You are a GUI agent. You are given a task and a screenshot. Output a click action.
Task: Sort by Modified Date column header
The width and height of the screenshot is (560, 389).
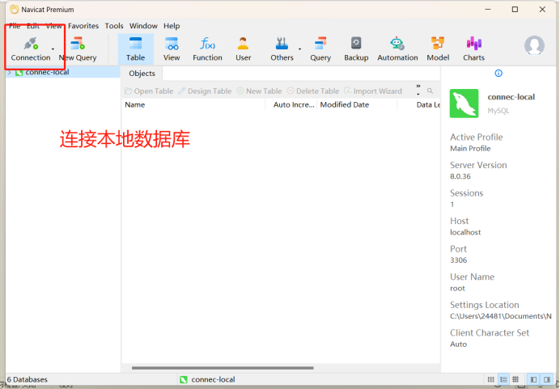click(x=357, y=105)
